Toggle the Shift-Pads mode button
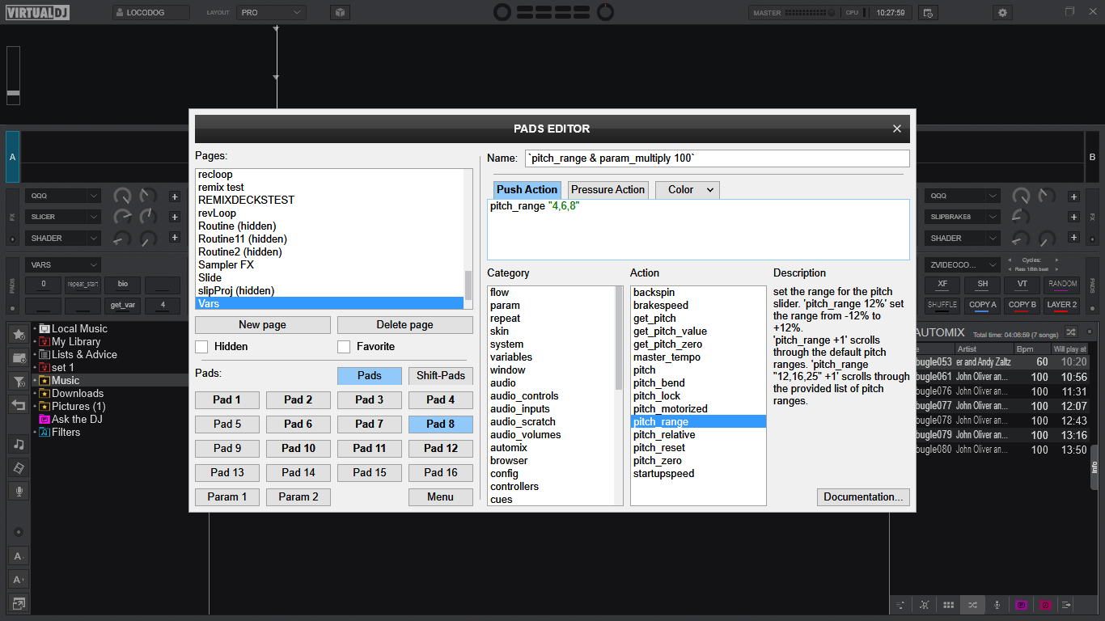This screenshot has height=621, width=1105. point(441,375)
